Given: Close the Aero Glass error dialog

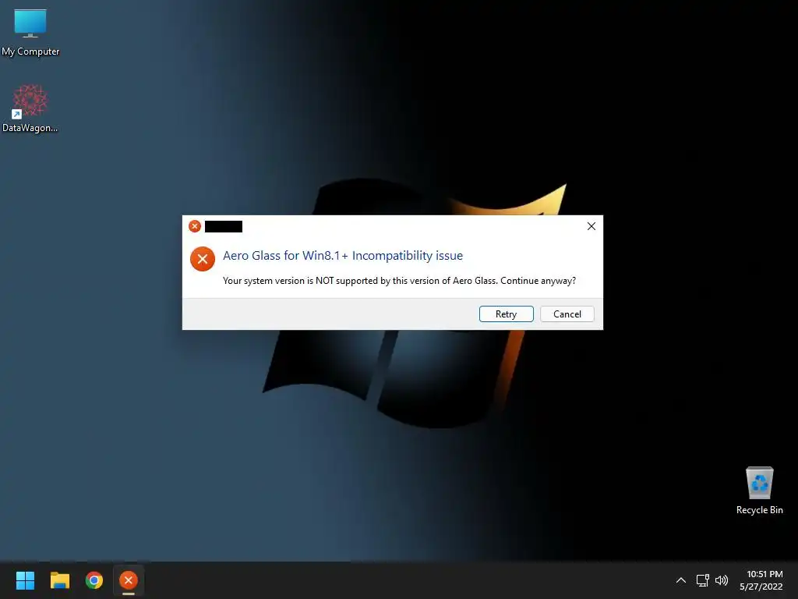Looking at the screenshot, I should pos(591,226).
